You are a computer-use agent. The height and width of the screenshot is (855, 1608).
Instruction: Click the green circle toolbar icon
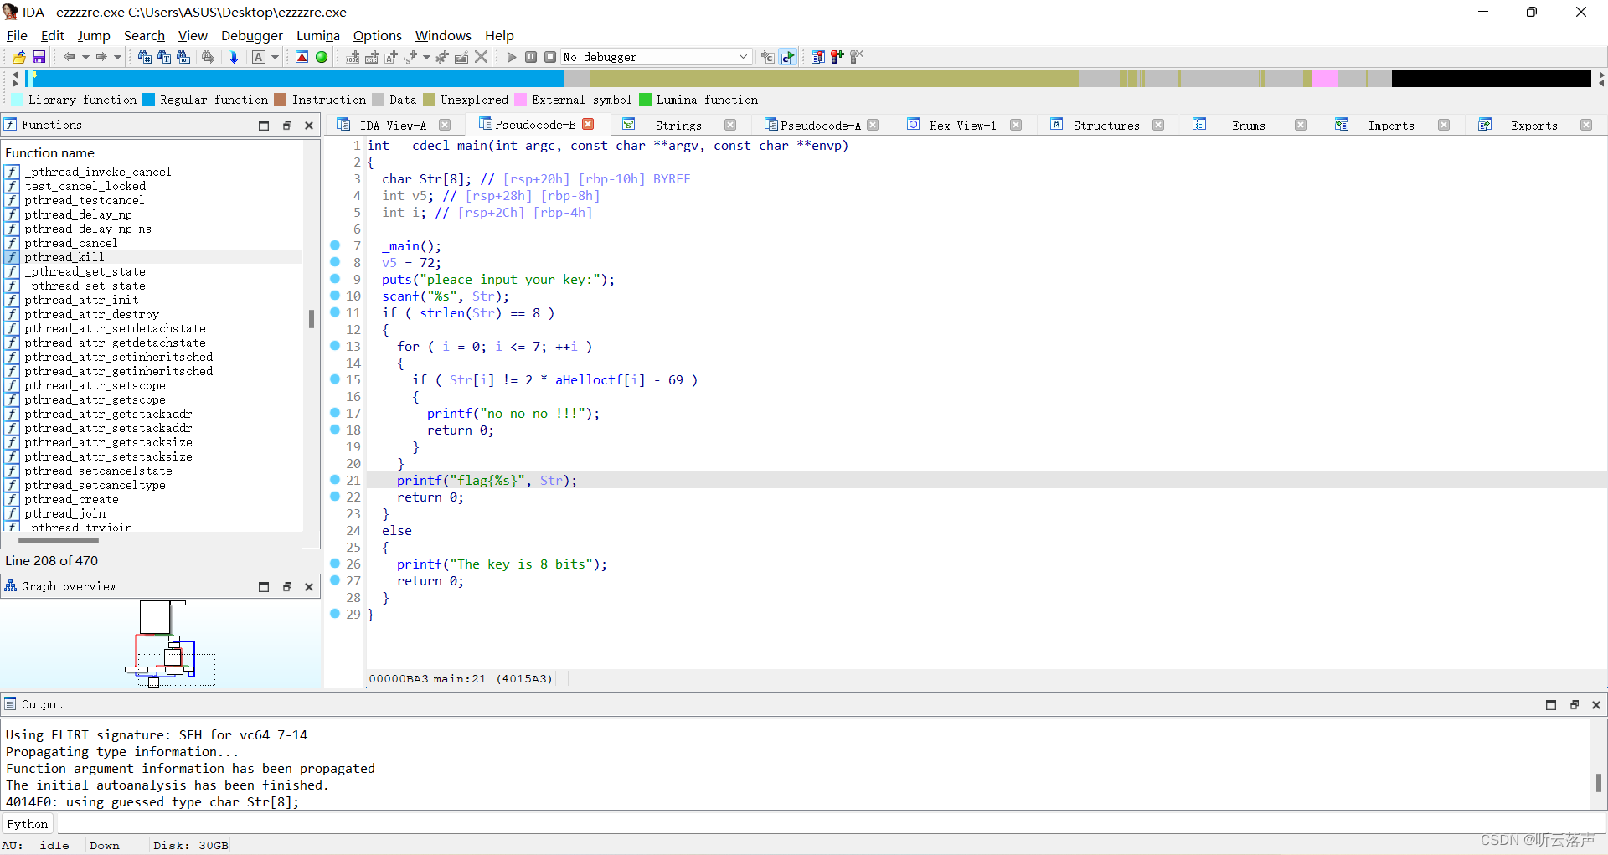pyautogui.click(x=322, y=57)
